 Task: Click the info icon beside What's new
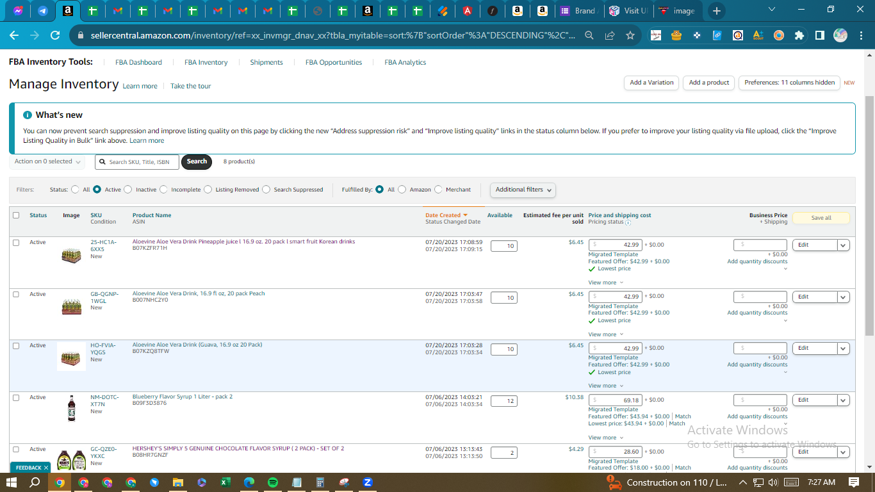[28, 115]
